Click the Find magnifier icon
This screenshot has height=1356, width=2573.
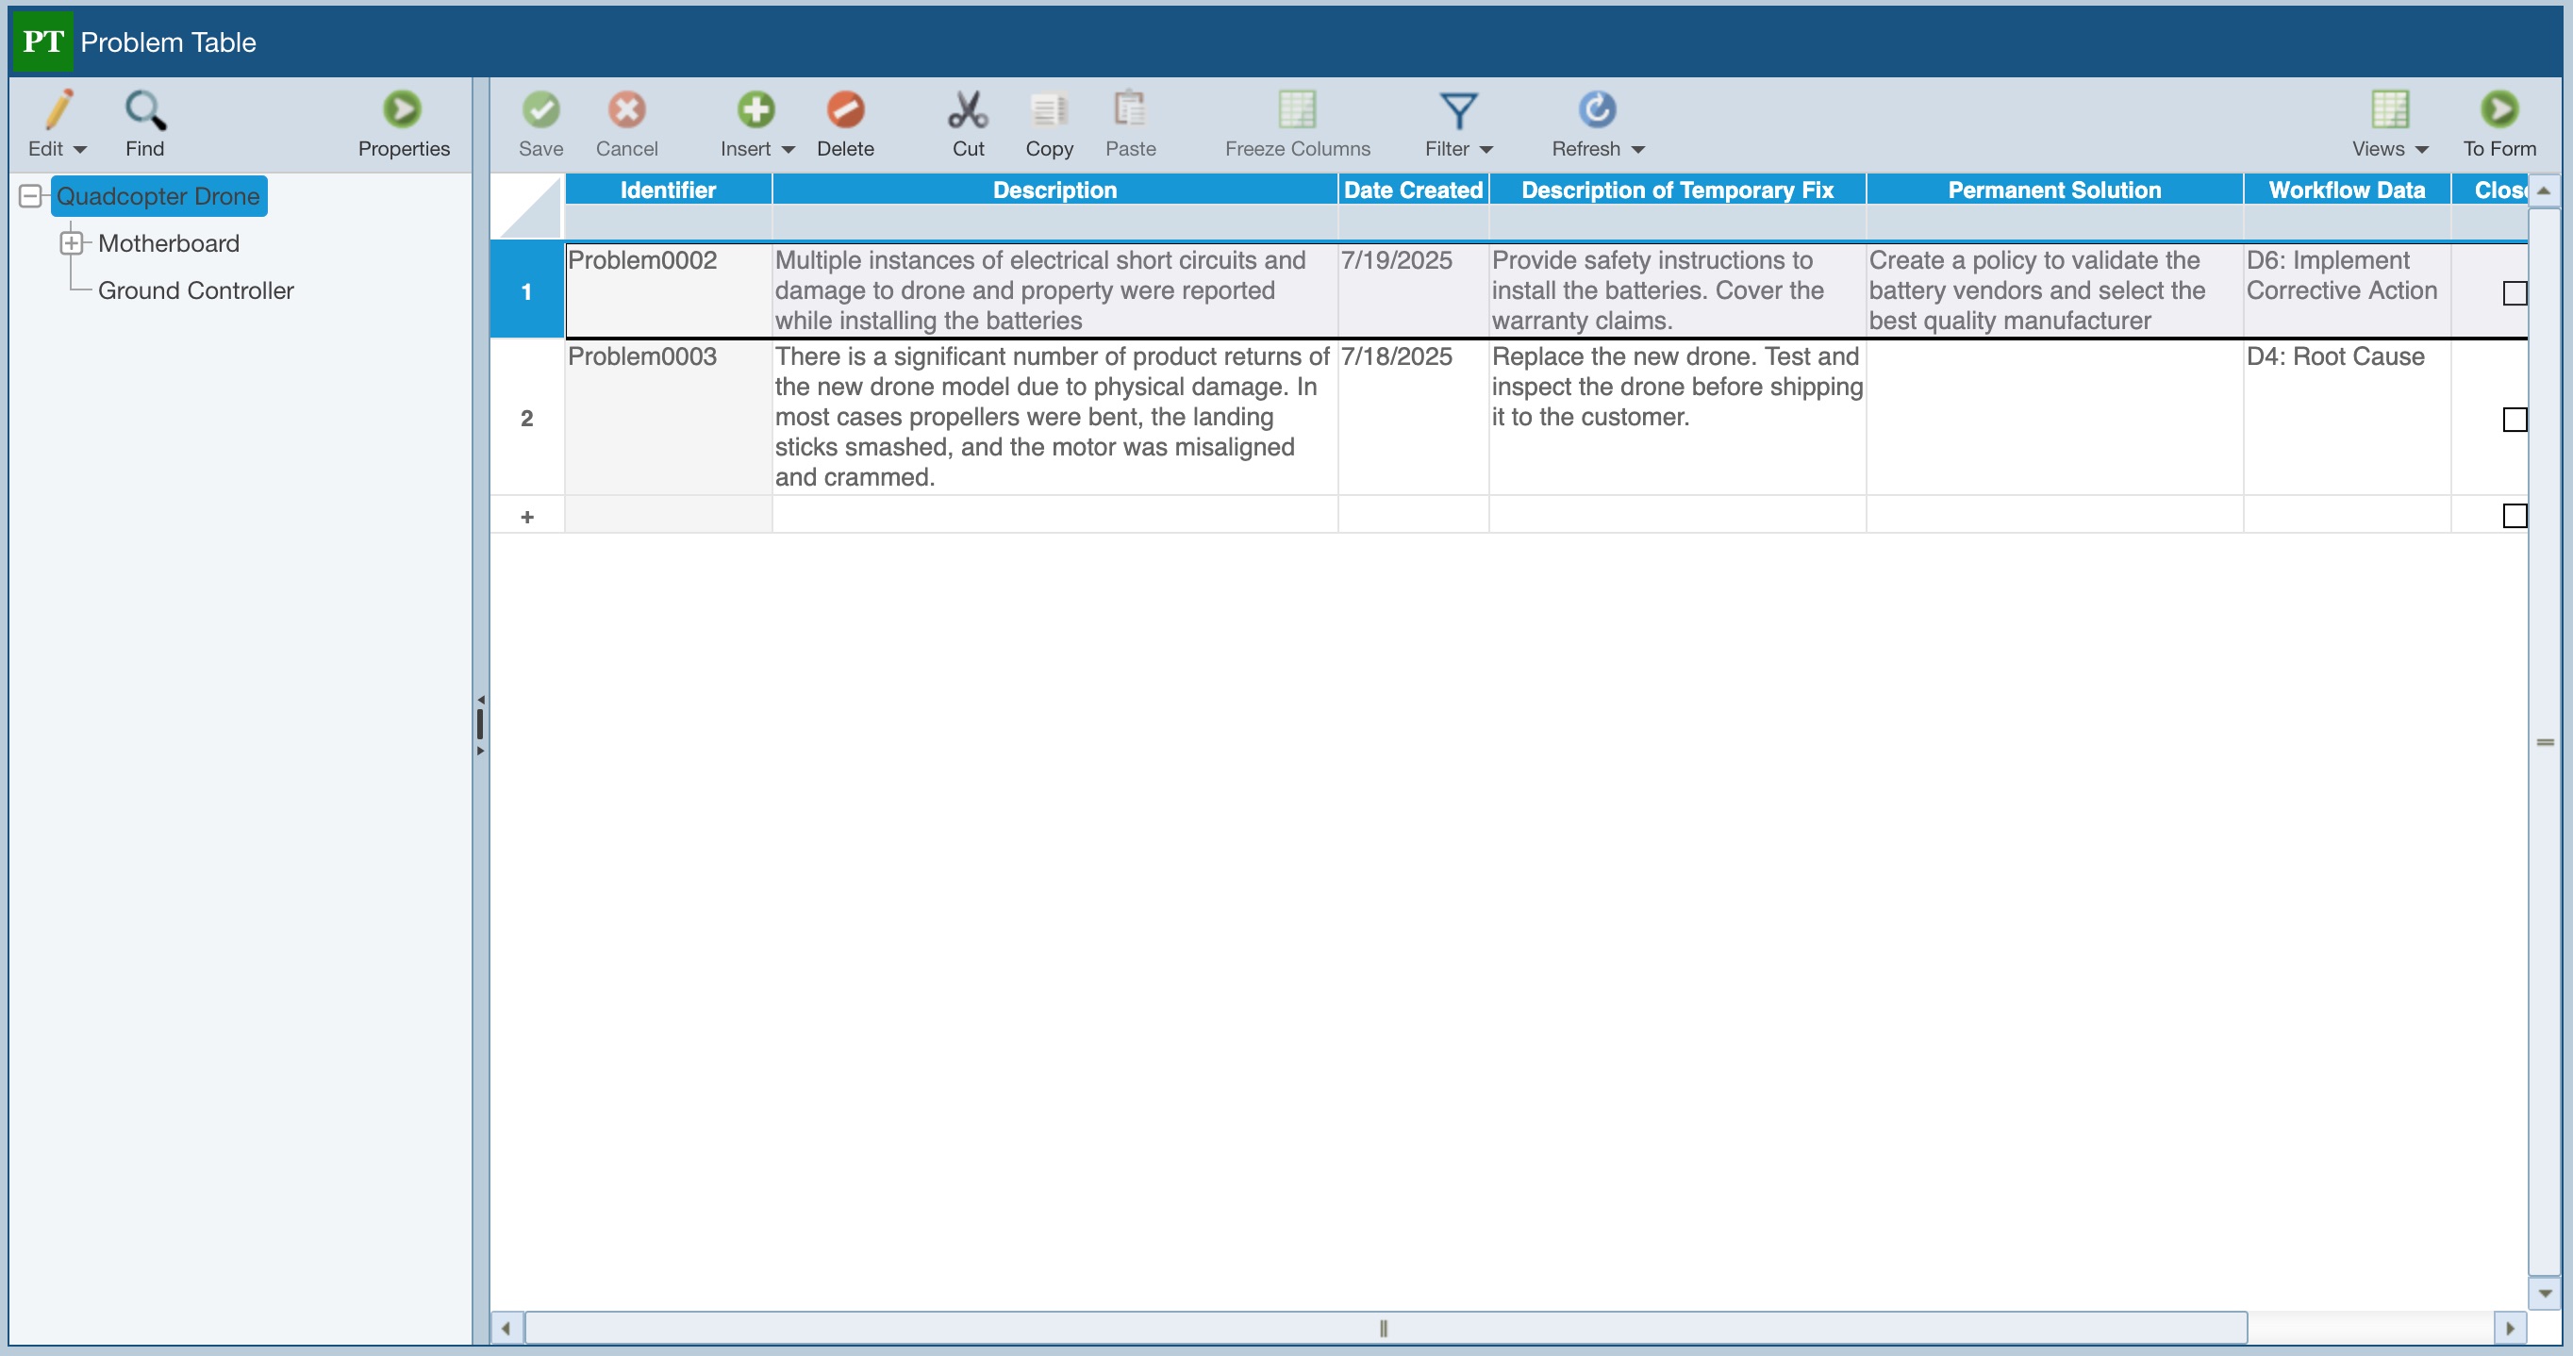(x=145, y=111)
